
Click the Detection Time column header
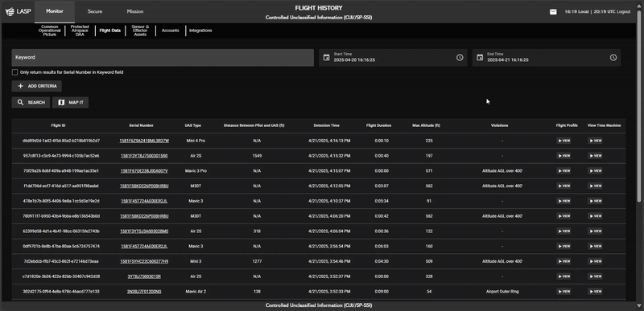pyautogui.click(x=327, y=125)
